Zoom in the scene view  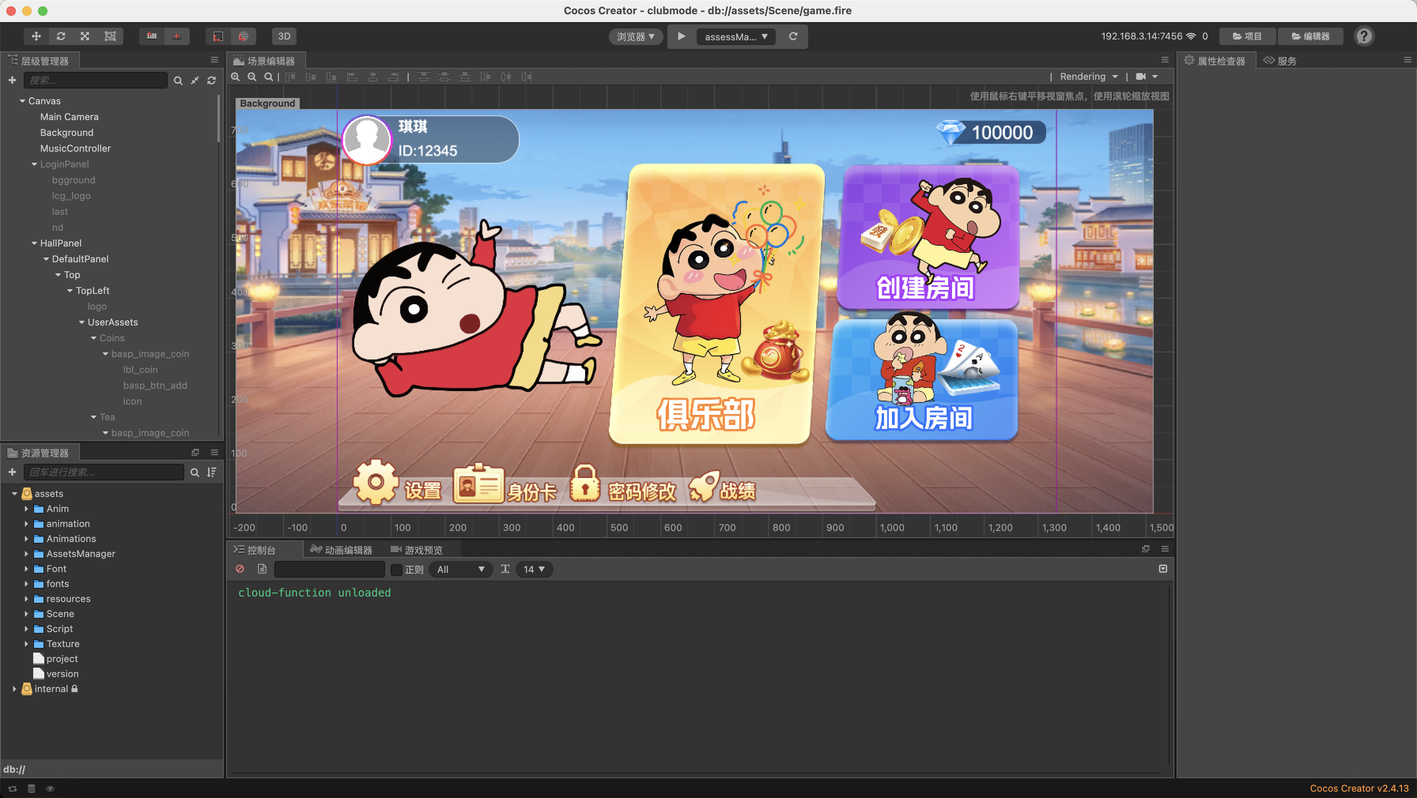tap(235, 77)
